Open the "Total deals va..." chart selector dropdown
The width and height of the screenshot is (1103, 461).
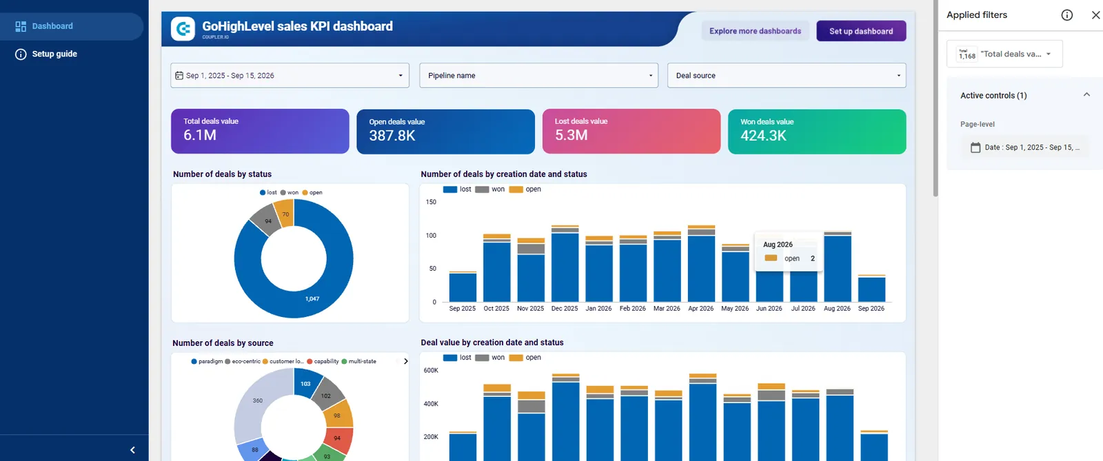1004,54
